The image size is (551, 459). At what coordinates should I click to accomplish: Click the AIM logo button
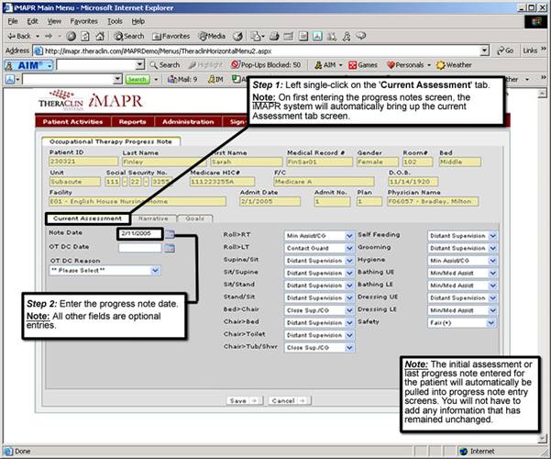click(x=28, y=65)
